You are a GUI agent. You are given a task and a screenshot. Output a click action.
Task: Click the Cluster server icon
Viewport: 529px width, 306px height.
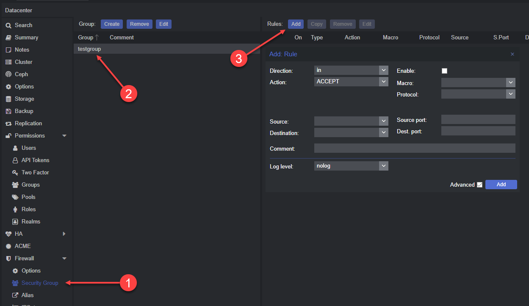(8, 62)
